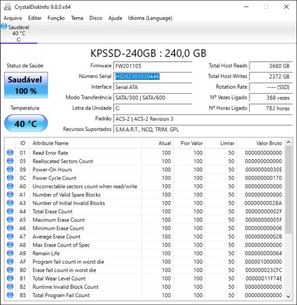Click the Atual column header
The width and height of the screenshot is (297, 305).
tap(157, 143)
